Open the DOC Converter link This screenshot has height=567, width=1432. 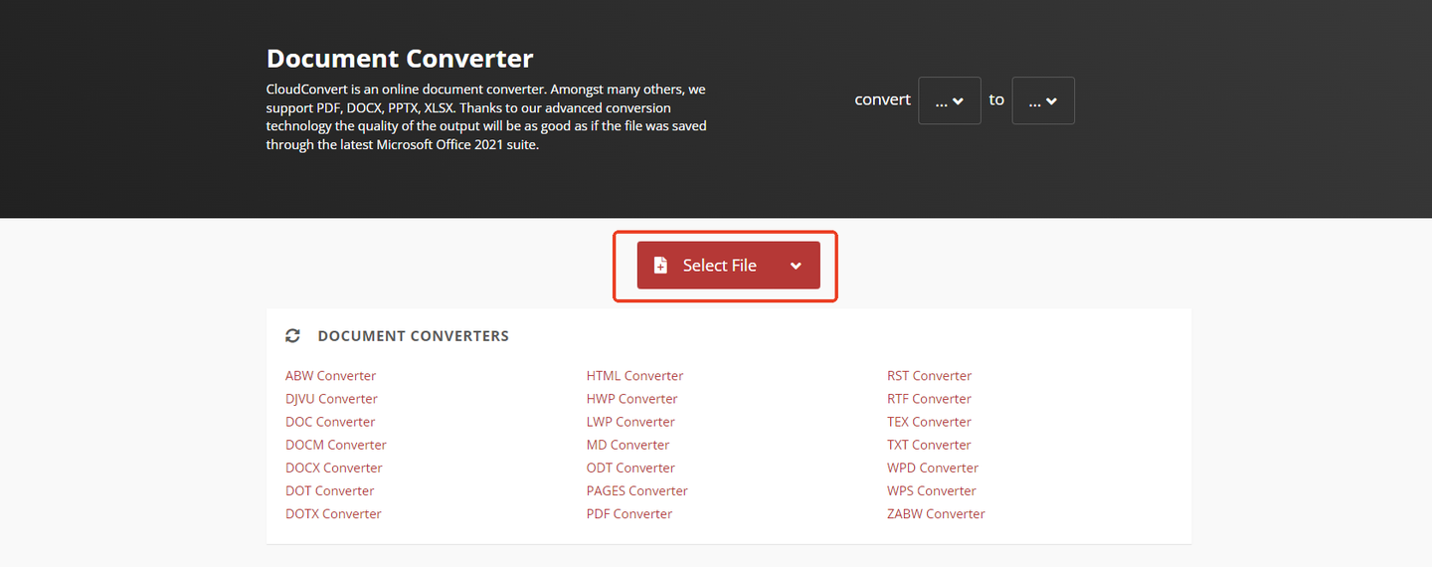point(330,422)
